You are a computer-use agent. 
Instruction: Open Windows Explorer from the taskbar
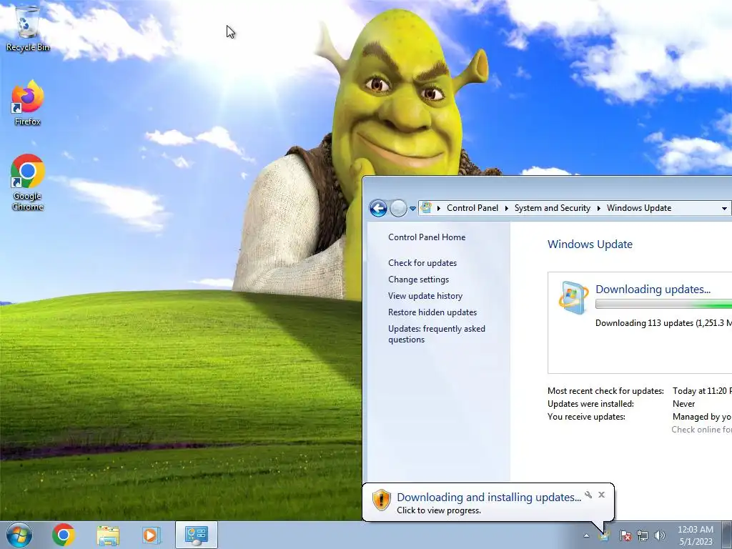pyautogui.click(x=108, y=535)
